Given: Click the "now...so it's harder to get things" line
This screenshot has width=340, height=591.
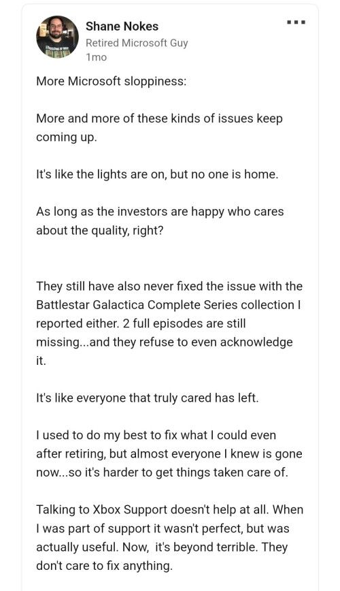Looking at the screenshot, I should point(162,473).
